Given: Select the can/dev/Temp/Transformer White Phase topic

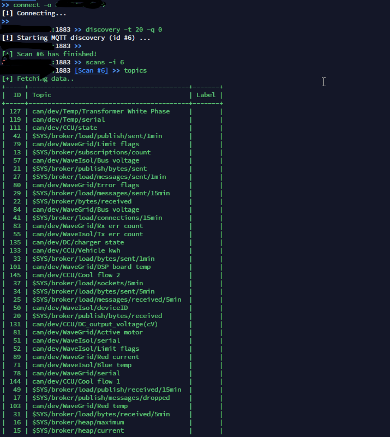Looking at the screenshot, I should point(101,111).
